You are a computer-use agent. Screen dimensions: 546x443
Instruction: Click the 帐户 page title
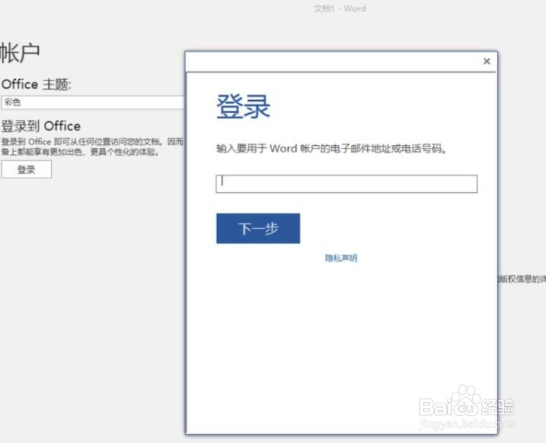coord(20,50)
